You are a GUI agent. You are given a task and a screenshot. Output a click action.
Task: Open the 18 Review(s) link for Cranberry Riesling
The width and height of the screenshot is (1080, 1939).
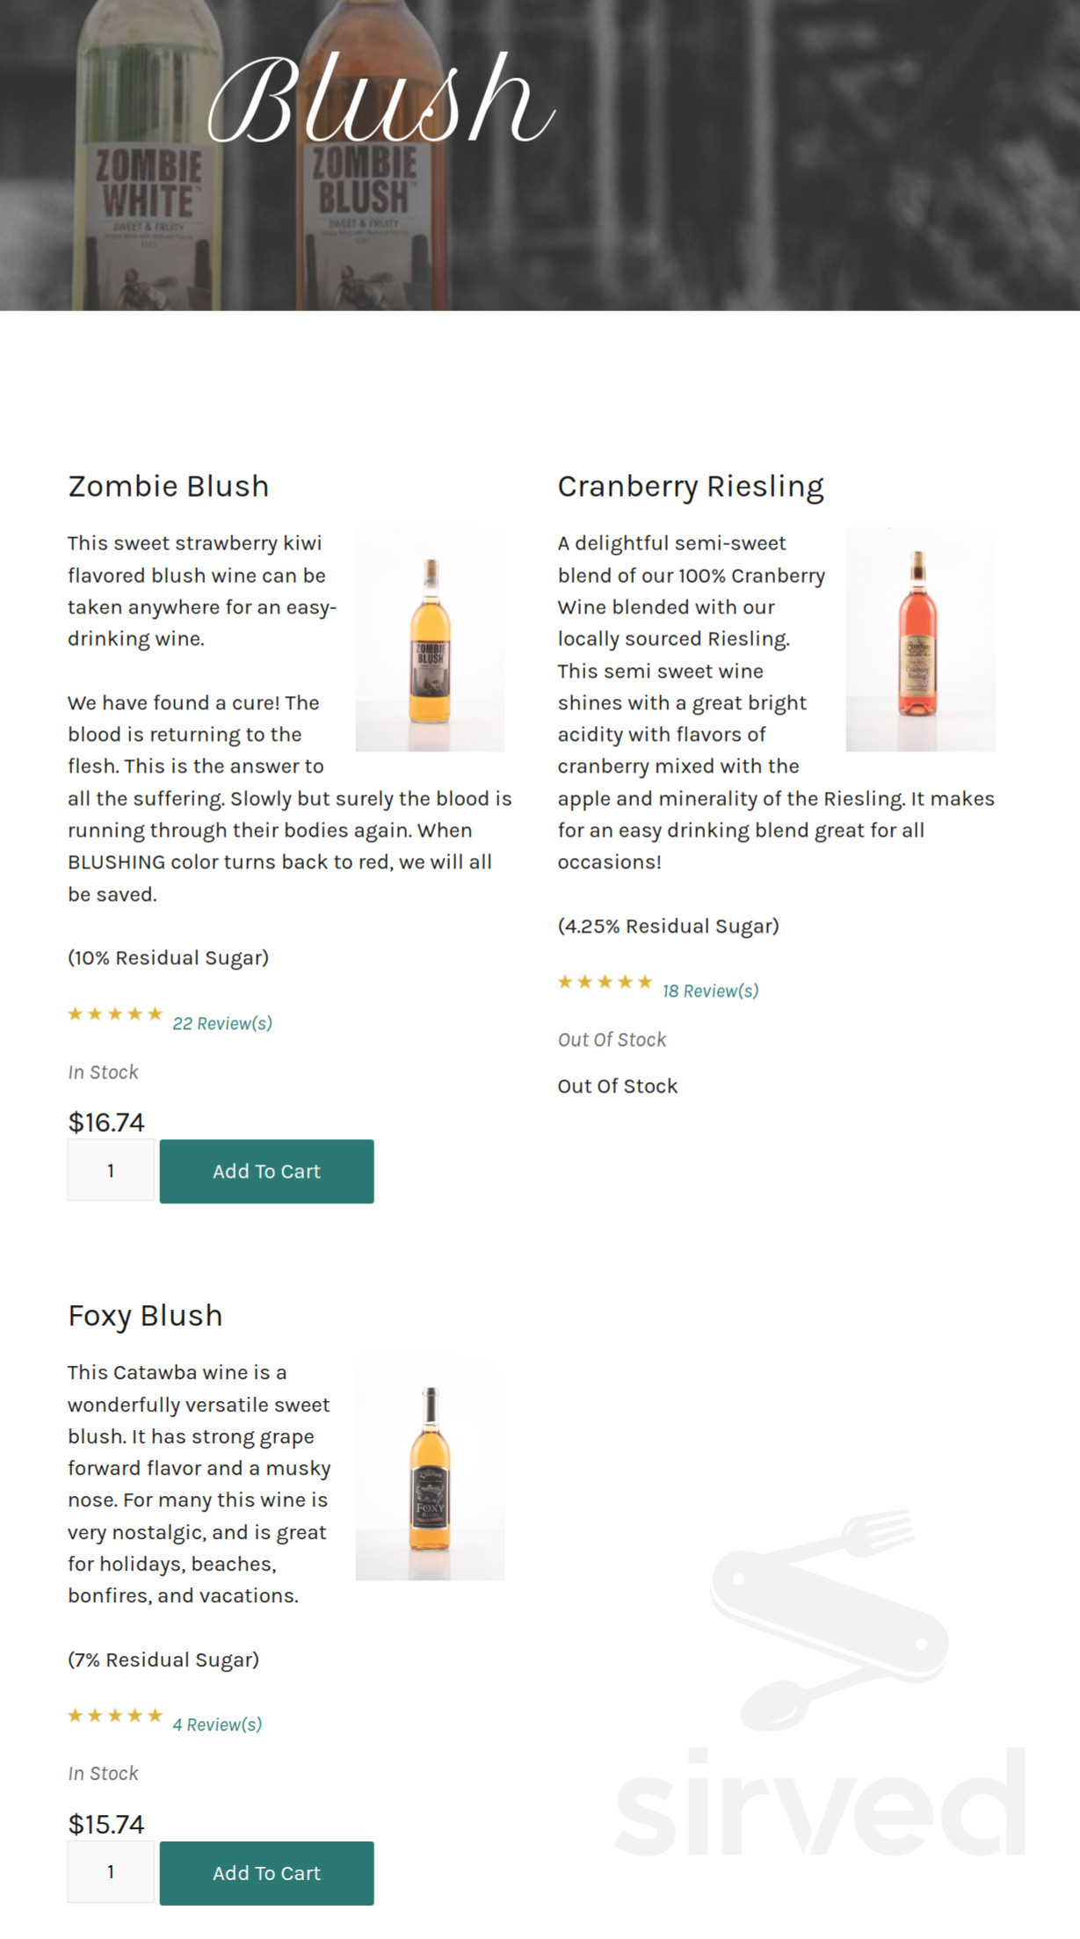pos(709,991)
